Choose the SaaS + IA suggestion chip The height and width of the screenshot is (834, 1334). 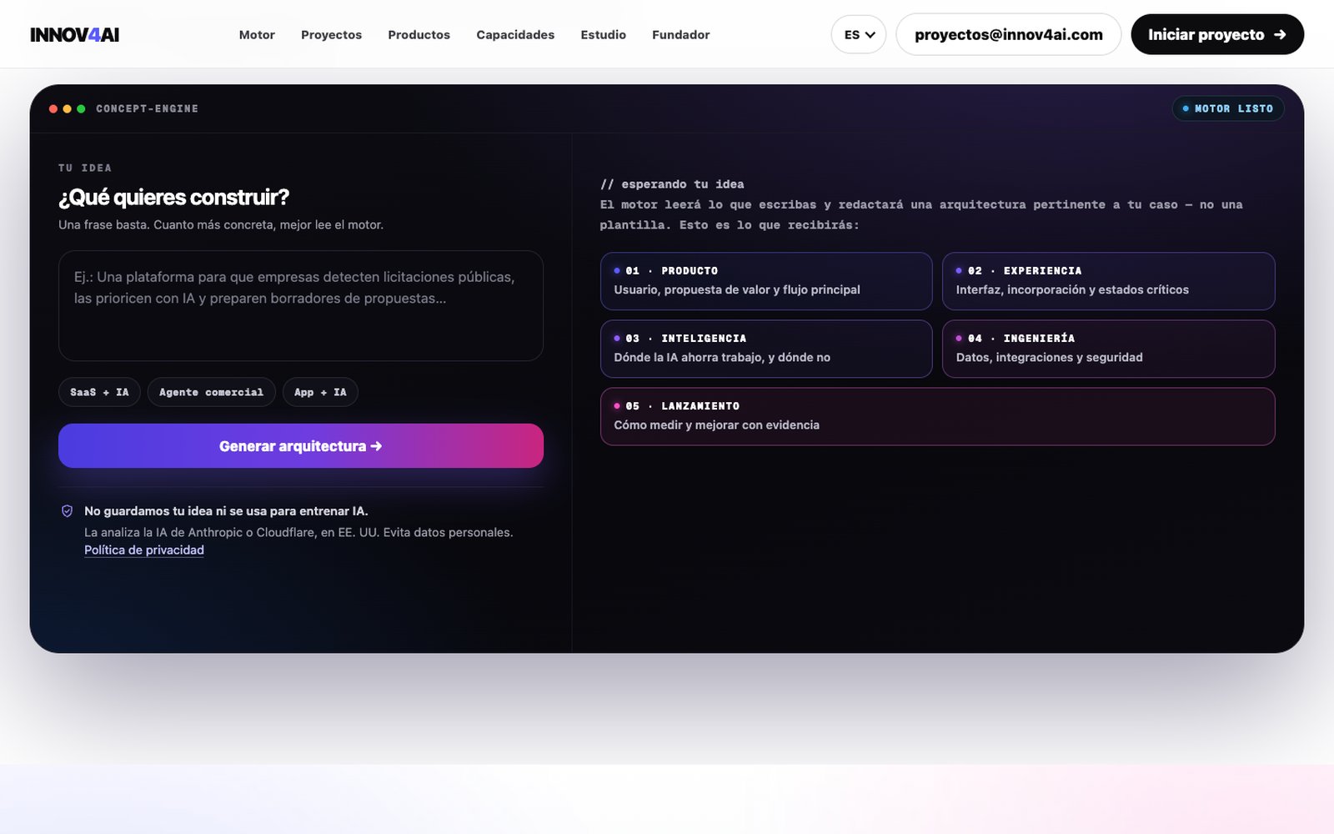click(x=99, y=392)
